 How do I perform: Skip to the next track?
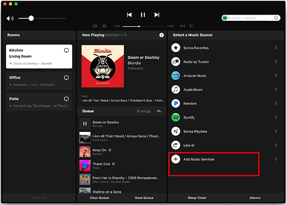(157, 15)
